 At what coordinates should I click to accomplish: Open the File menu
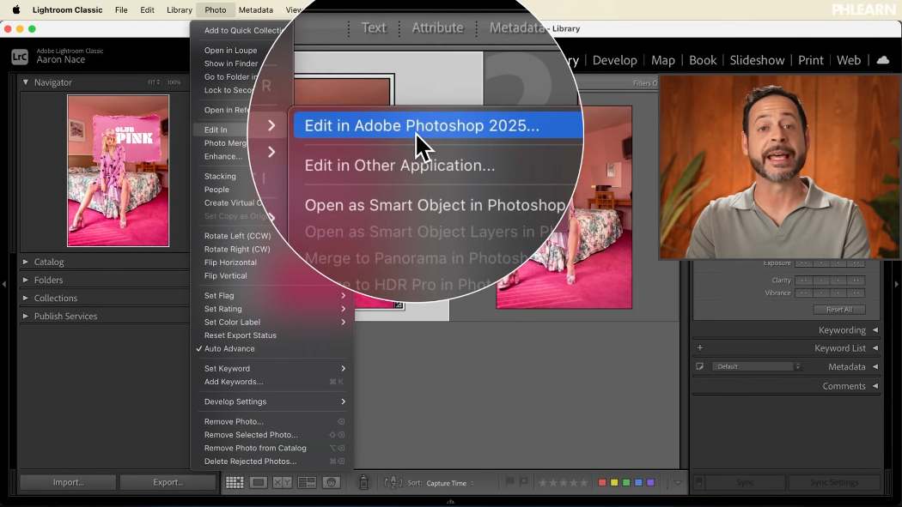121,9
